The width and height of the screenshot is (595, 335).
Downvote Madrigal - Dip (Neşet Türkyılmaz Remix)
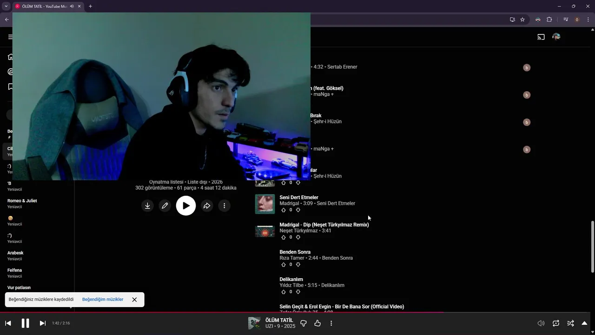tap(298, 237)
